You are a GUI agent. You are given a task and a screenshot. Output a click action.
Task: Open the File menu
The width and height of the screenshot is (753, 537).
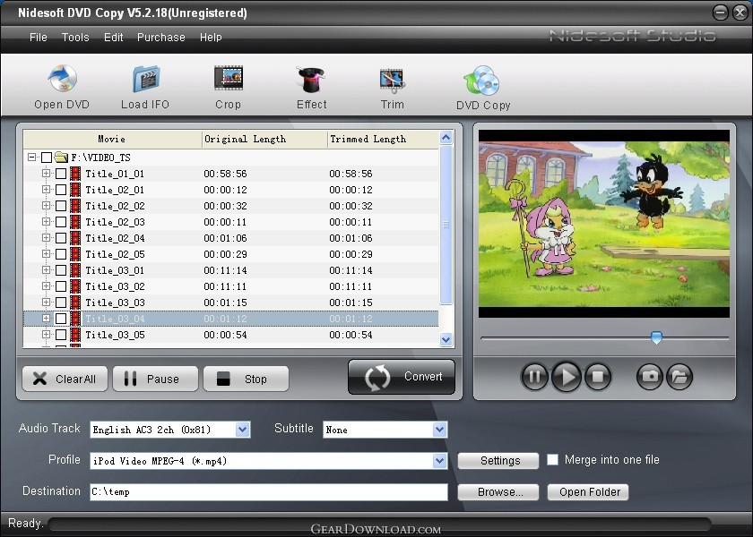coord(39,38)
